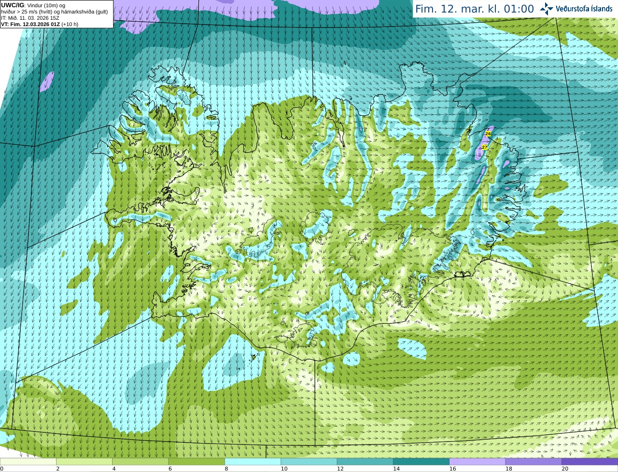Select the 4–6 m/s green legend swatch
This screenshot has width=618, height=472.
[x=140, y=462]
